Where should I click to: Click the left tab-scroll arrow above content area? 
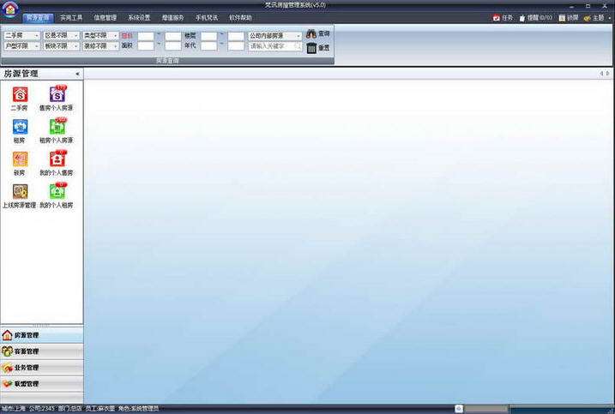(601, 74)
